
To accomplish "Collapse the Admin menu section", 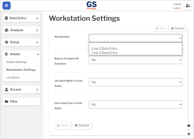I will tap(21, 54).
